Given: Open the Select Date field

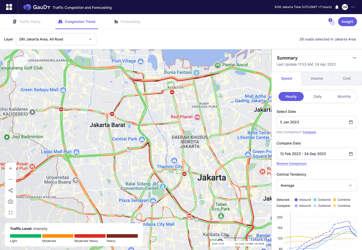Looking at the screenshot, I should pyautogui.click(x=317, y=122).
